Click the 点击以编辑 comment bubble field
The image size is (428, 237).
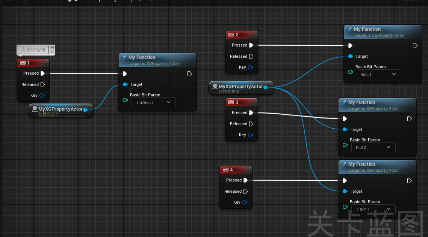(x=33, y=49)
